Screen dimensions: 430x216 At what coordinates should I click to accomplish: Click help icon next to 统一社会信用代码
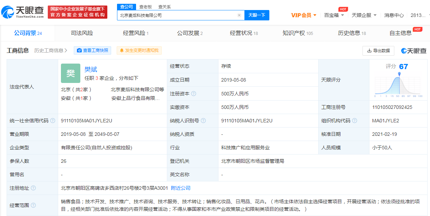click(53, 121)
